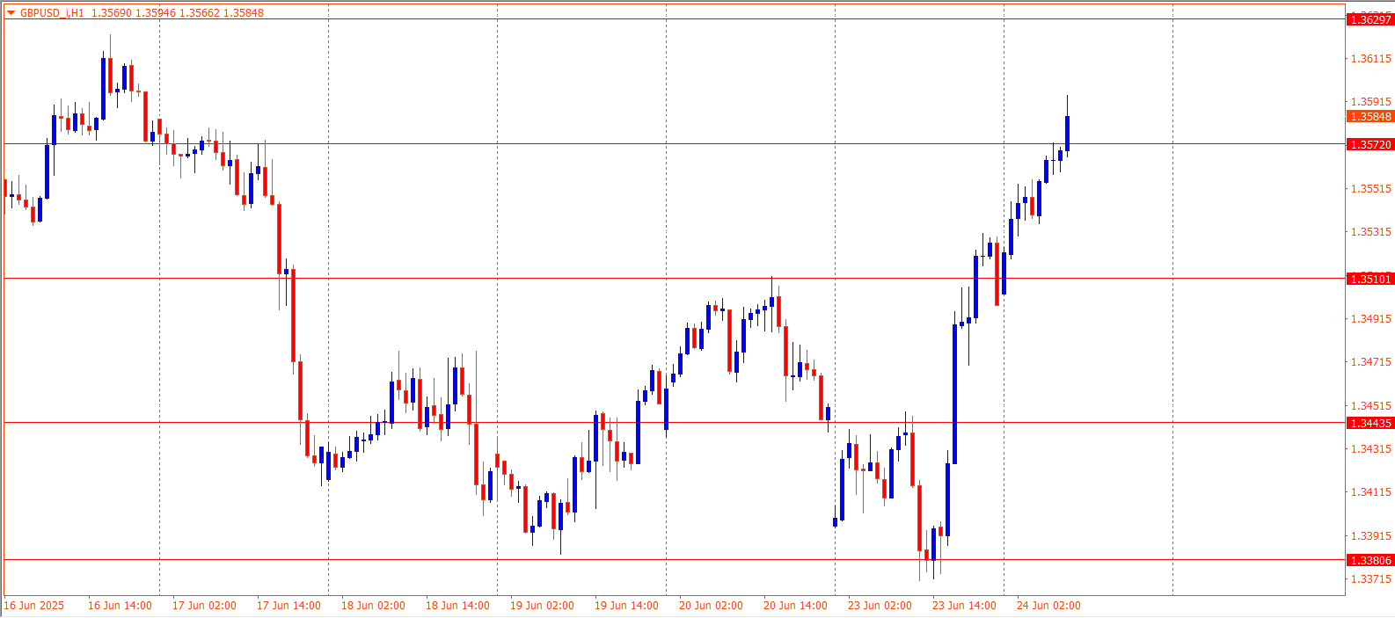Select the 1.35720 horizontal line price label
This screenshot has width=1395, height=618.
click(x=1370, y=144)
